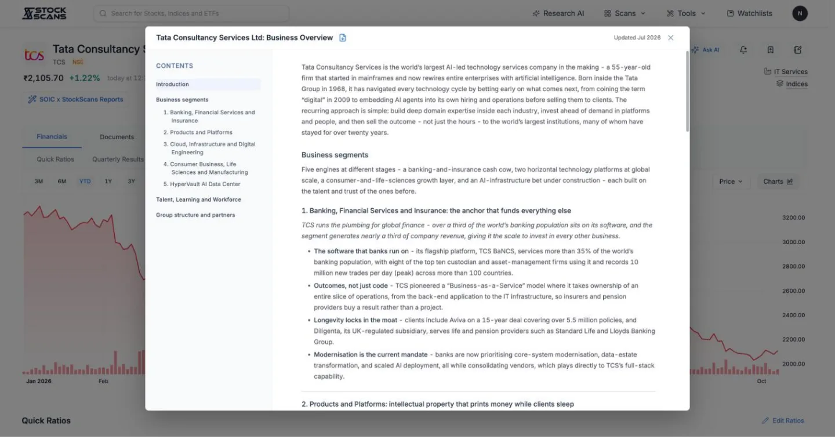Open SOIC x StockScans Reports

tap(76, 99)
